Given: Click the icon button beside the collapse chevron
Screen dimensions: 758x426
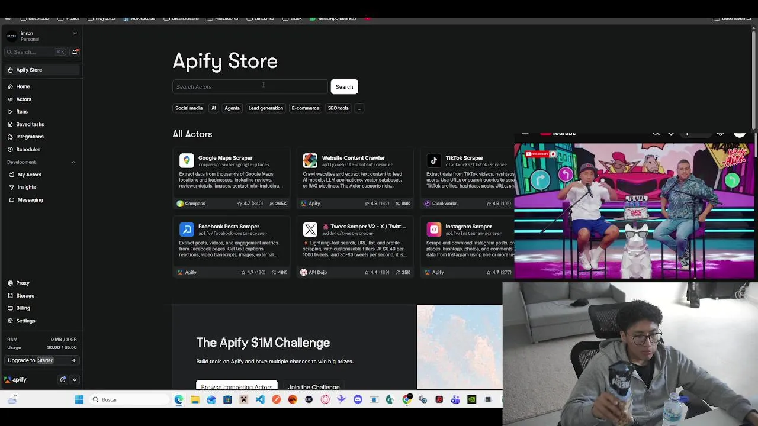Looking at the screenshot, I should (x=63, y=380).
